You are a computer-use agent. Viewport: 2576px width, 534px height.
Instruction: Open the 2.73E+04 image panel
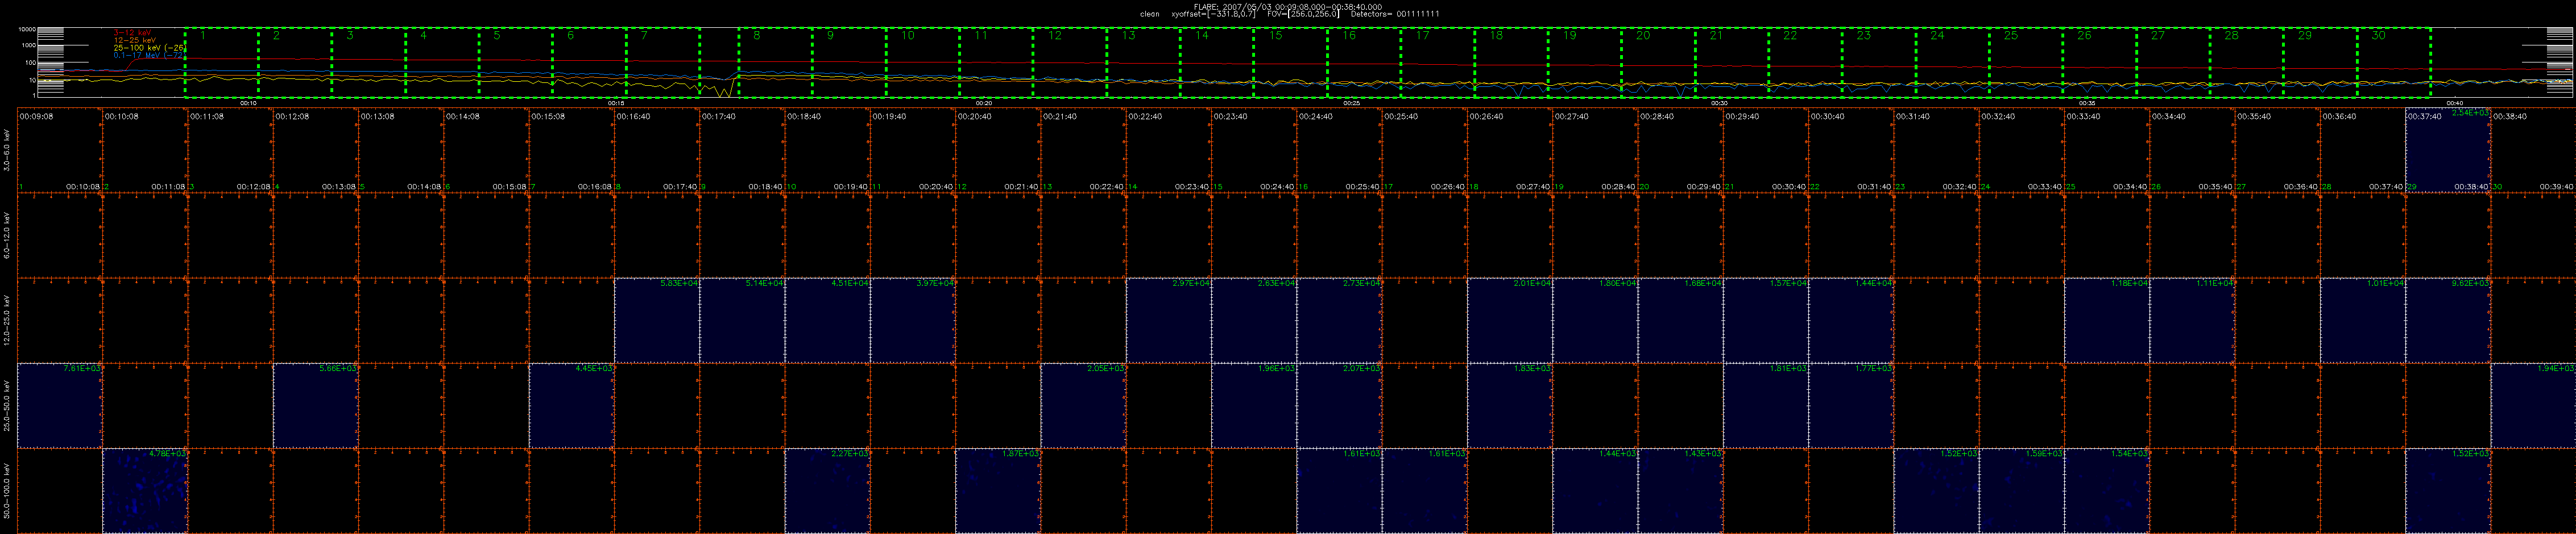click(x=1340, y=320)
